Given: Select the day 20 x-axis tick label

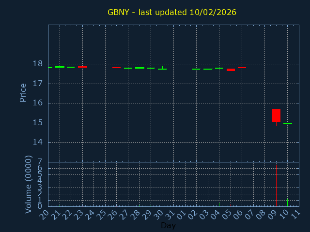Looking at the screenshot, I should tap(44, 214).
